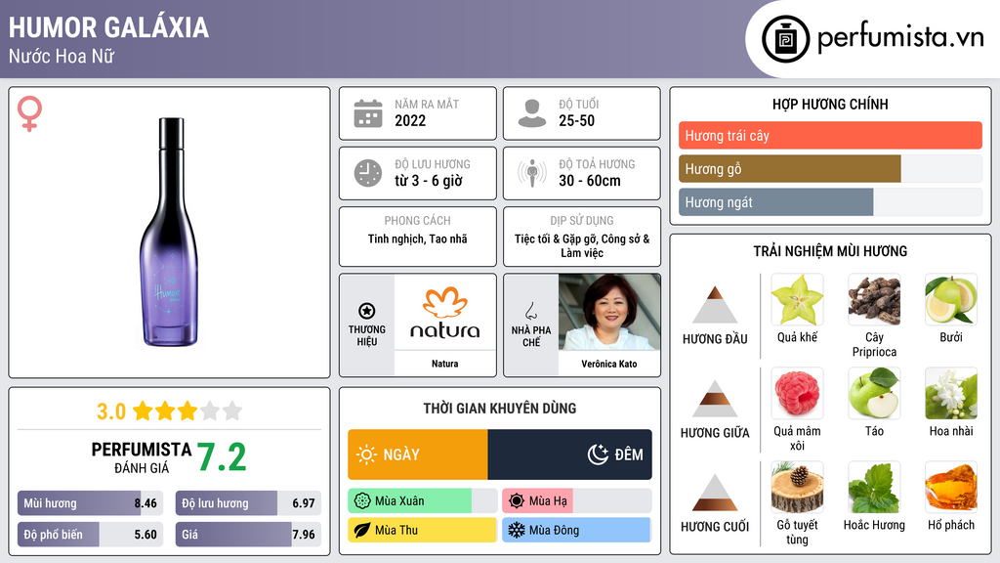
Task: Click the Mùa Thu season bar
Action: click(x=422, y=530)
